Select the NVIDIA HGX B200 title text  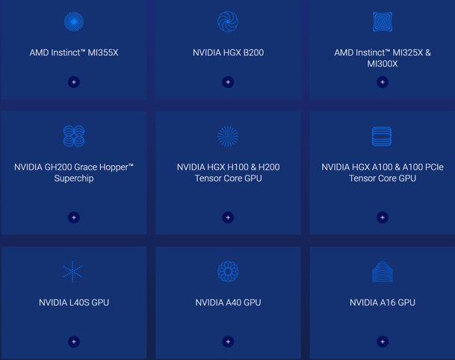click(228, 53)
